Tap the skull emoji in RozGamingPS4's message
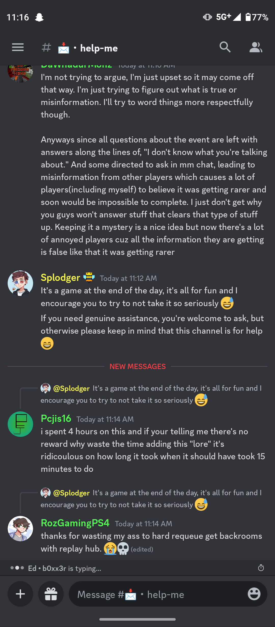The height and width of the screenshot is (627, 275). 123,548
